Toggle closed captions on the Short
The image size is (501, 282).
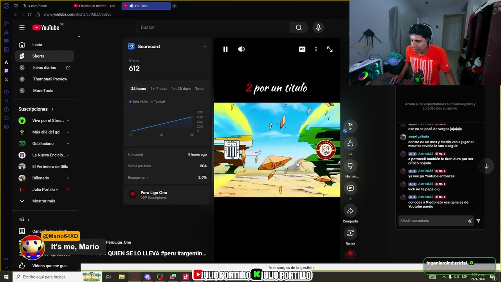pos(302,49)
